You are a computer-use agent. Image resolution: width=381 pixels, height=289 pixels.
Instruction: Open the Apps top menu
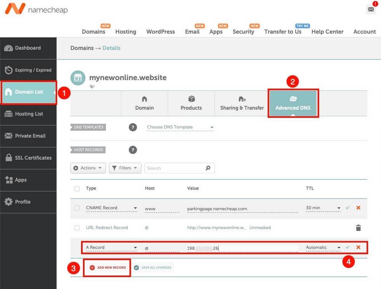click(x=216, y=32)
